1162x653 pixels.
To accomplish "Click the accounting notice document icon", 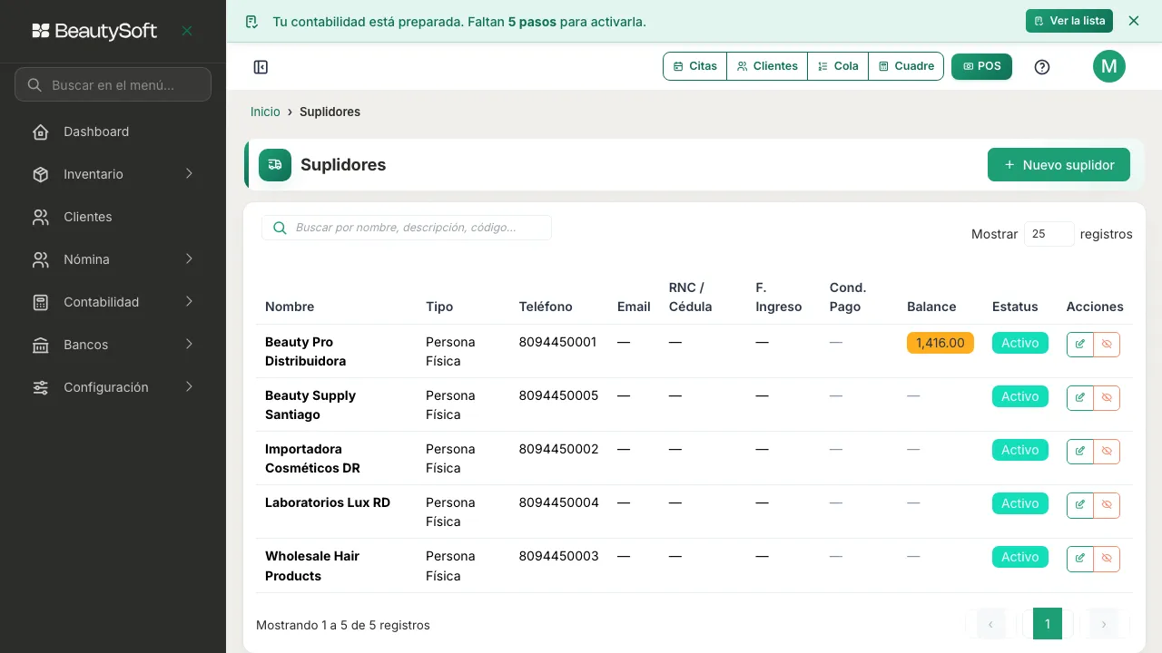I will (251, 22).
